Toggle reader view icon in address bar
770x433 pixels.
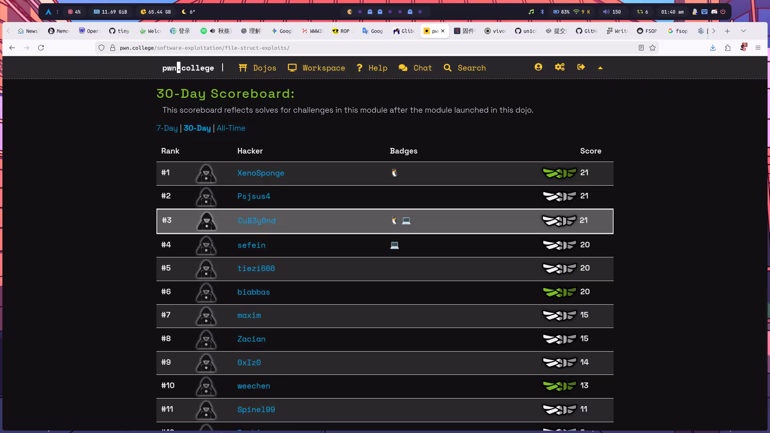(641, 48)
